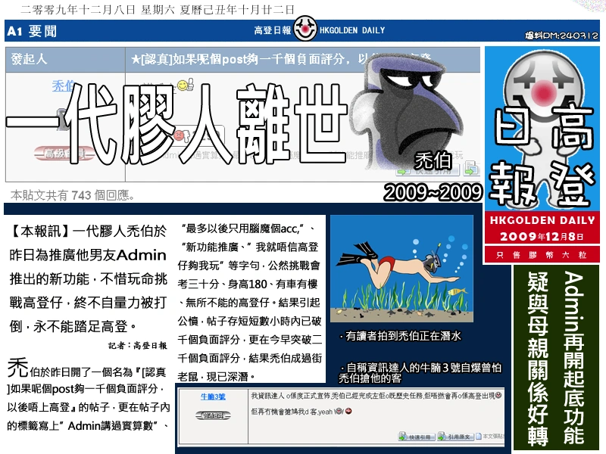Click the angry thumbs-down emoticon behind the headline
The height and width of the screenshot is (454, 606).
[180, 136]
